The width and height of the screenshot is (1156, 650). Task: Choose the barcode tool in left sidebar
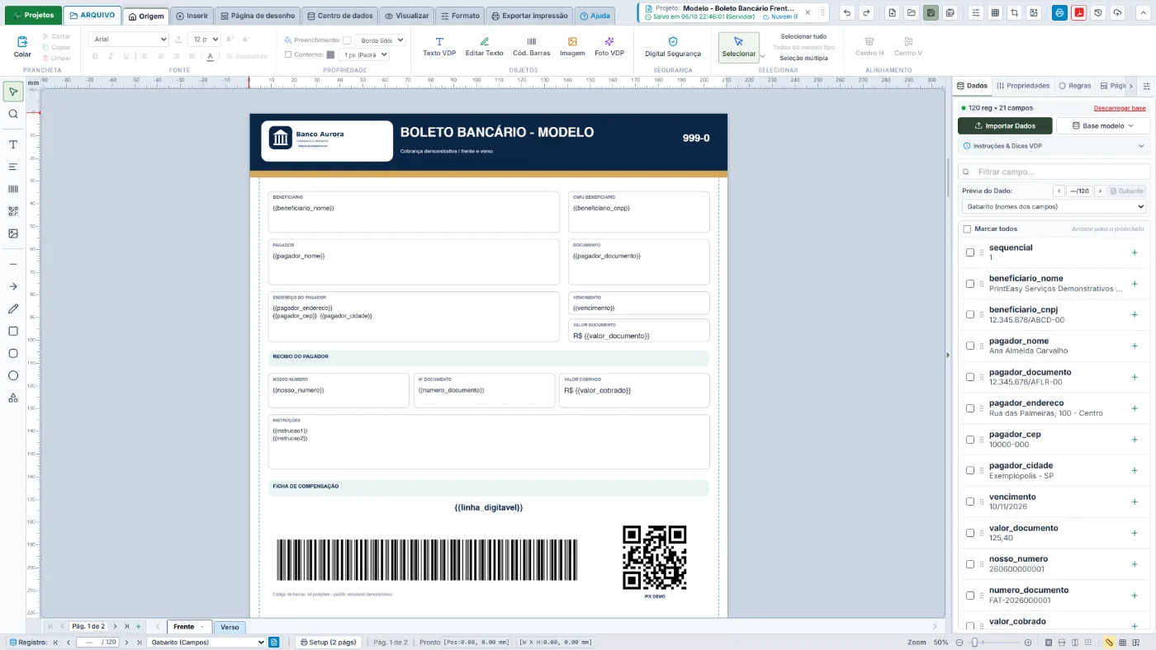[13, 189]
